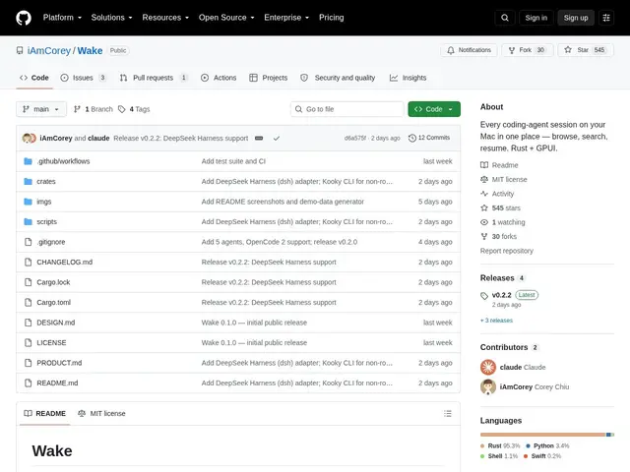Viewport: 630px width, 472px height.
Task: Open + 3 releases link
Action: [x=496, y=321]
